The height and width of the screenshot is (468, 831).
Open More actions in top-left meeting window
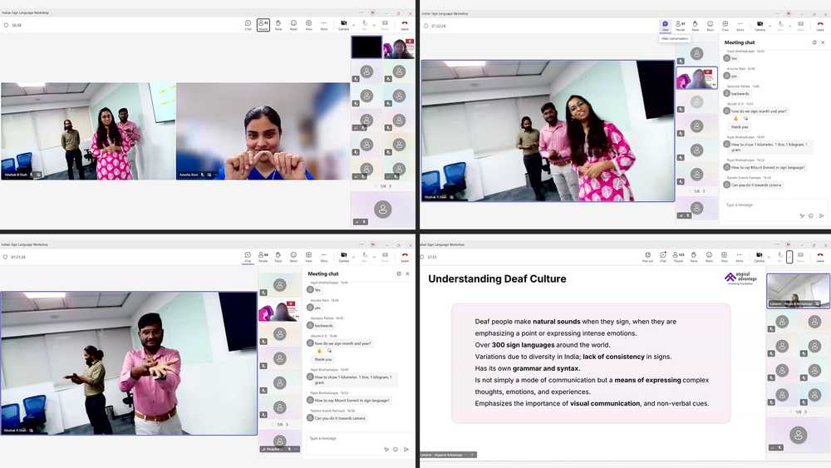point(324,25)
